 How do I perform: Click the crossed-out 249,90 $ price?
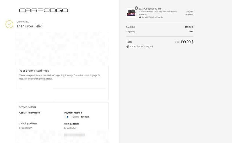189,12
